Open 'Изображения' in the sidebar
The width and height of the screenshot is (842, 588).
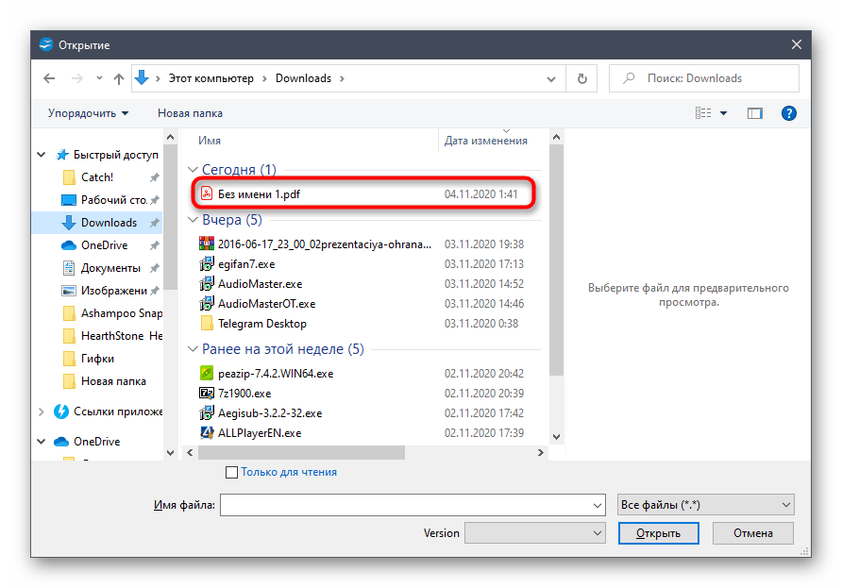tap(114, 291)
